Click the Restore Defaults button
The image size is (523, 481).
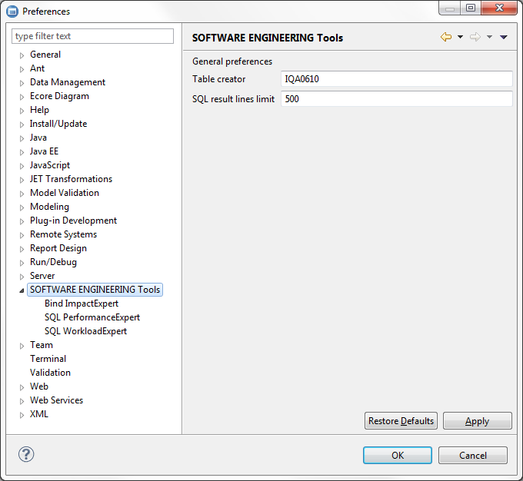pyautogui.click(x=401, y=421)
